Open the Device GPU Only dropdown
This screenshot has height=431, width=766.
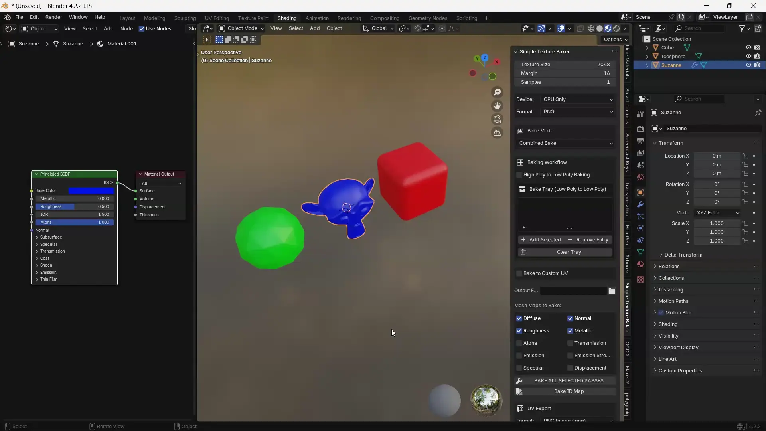(x=578, y=99)
